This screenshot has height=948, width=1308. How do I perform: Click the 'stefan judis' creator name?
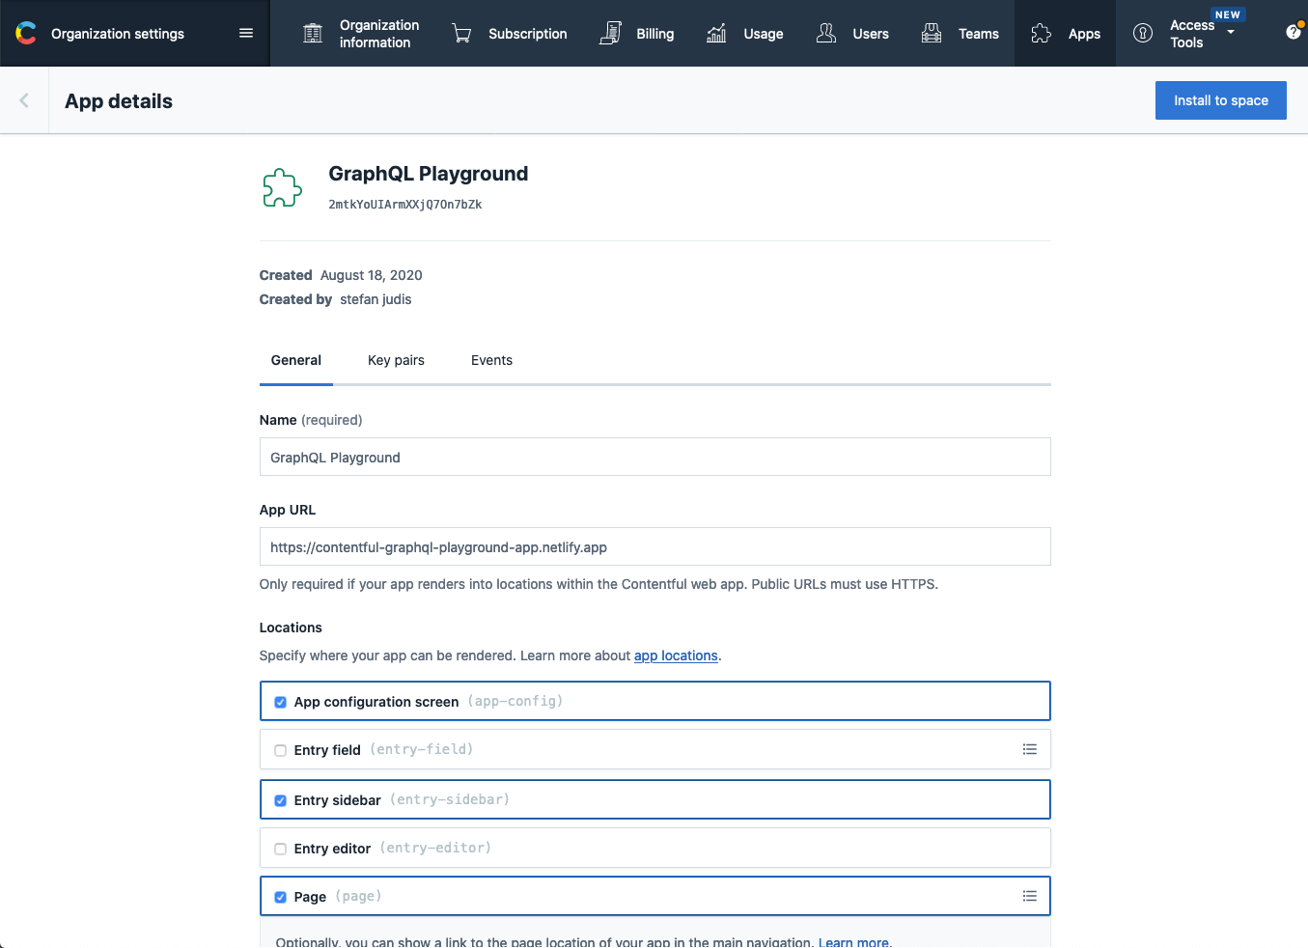pyautogui.click(x=376, y=299)
